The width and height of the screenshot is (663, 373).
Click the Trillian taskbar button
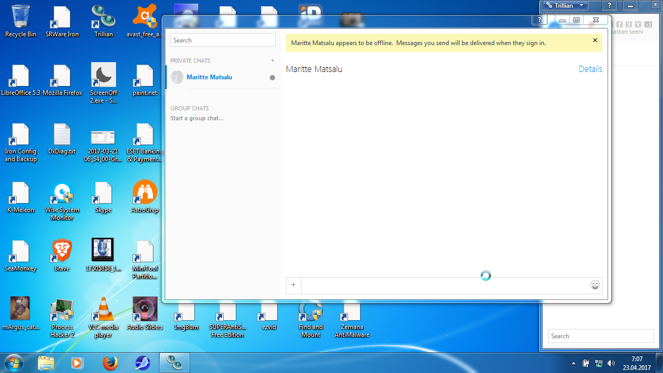click(x=174, y=363)
